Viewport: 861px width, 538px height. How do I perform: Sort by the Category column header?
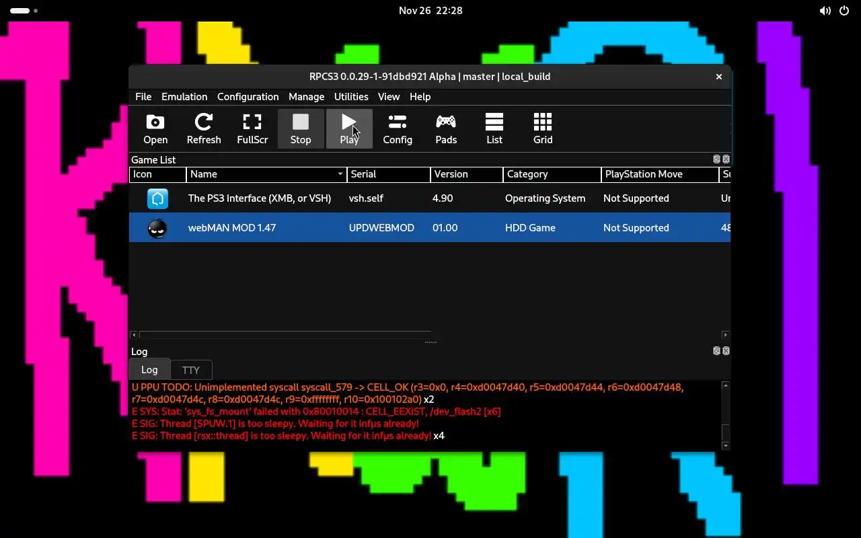point(552,174)
